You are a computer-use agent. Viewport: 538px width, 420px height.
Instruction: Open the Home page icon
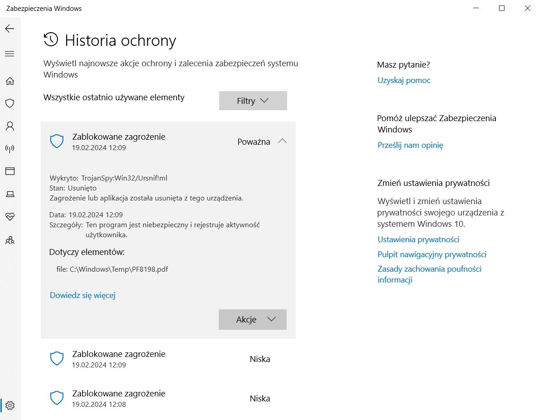click(x=10, y=81)
